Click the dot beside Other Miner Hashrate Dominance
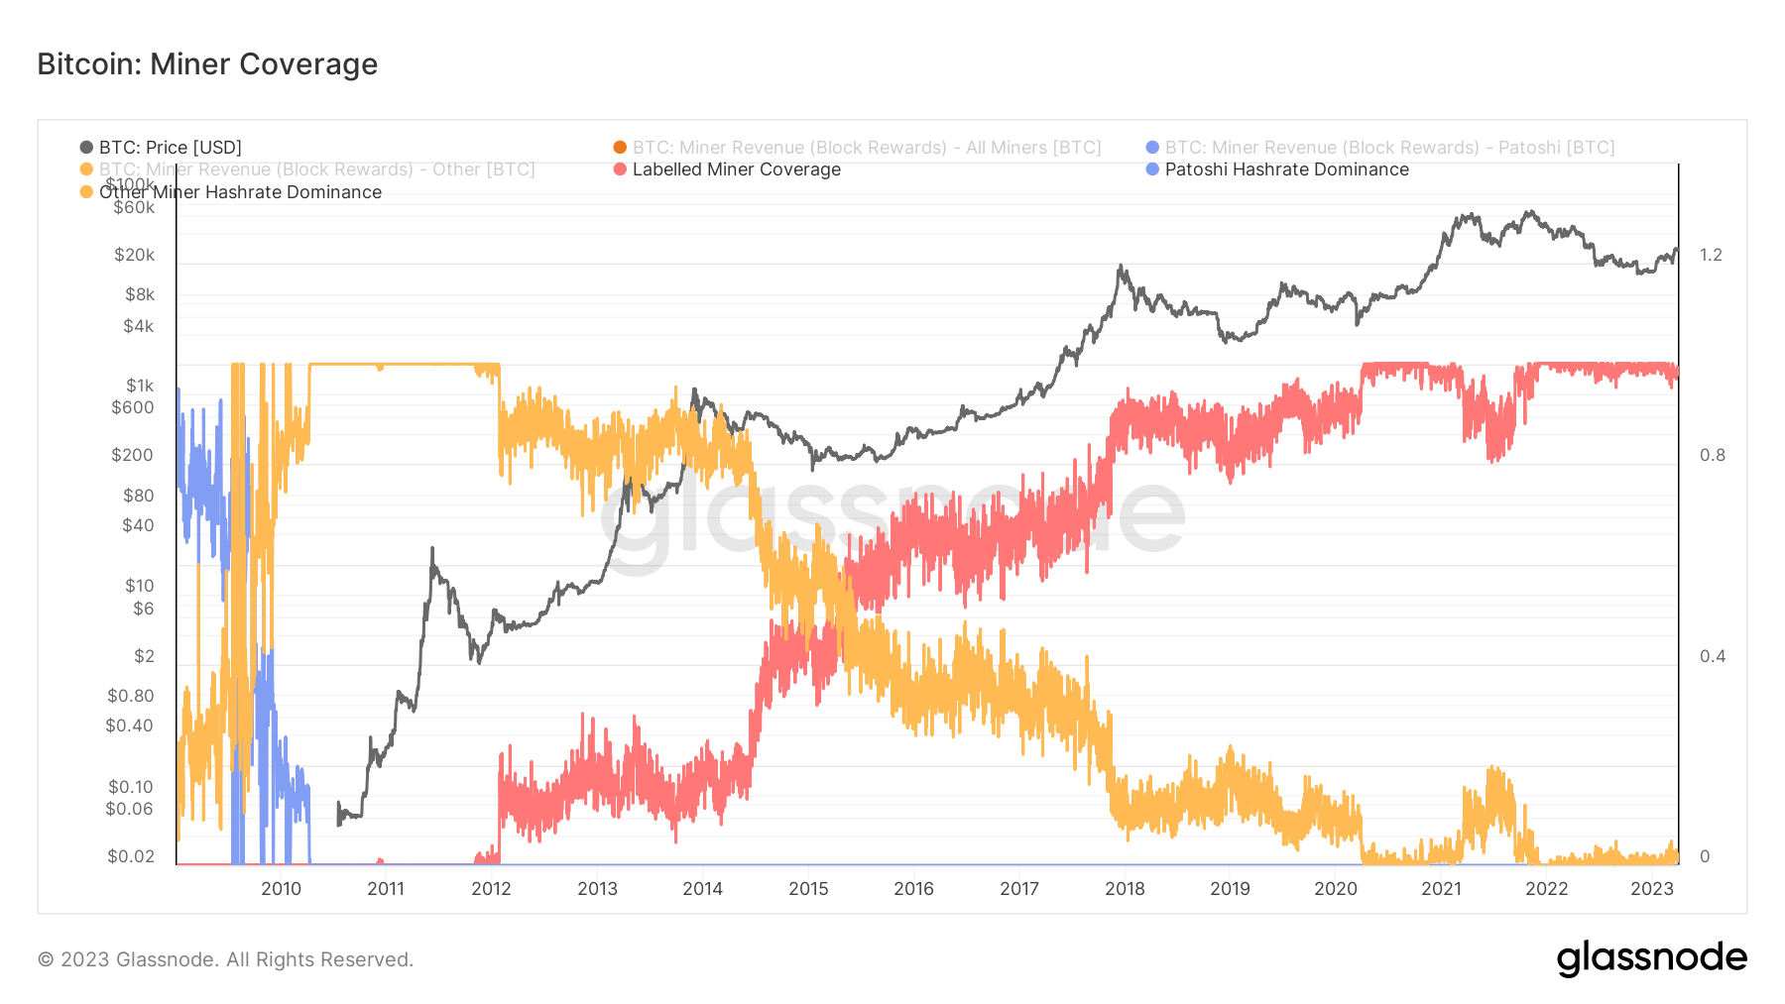Image resolution: width=1785 pixels, height=1004 pixels. click(86, 192)
